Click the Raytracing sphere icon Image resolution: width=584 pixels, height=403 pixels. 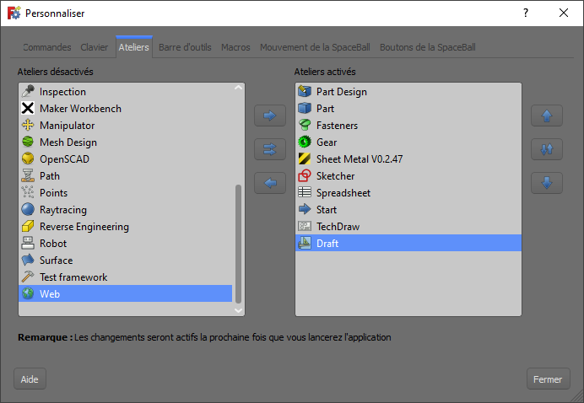[x=28, y=209]
